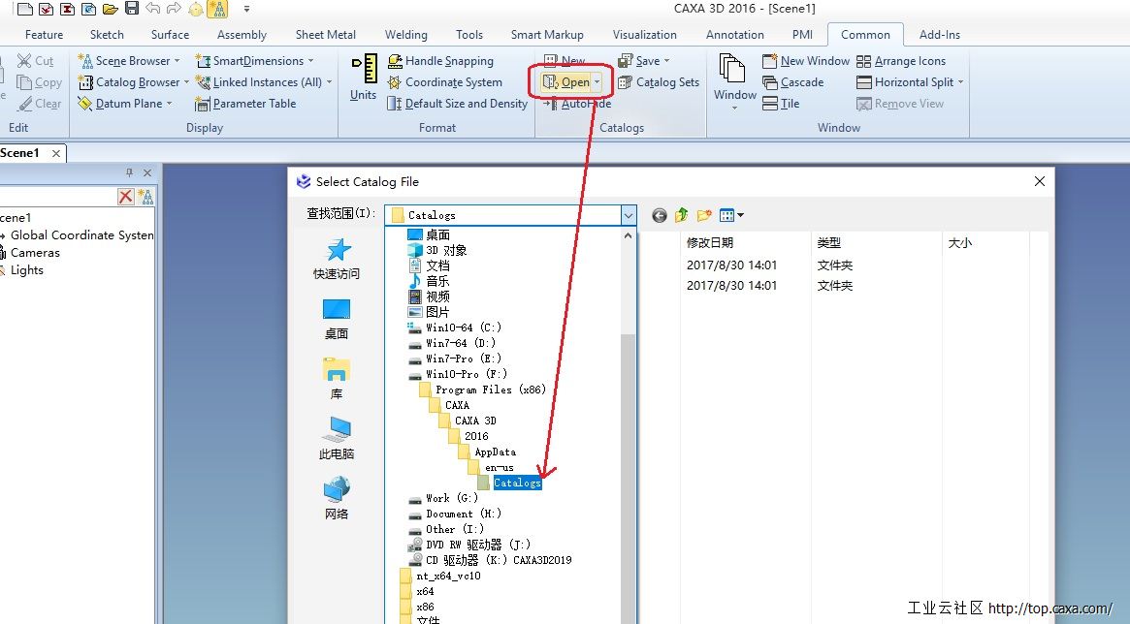The width and height of the screenshot is (1130, 624).
Task: Open Catalog Sets
Action: [659, 82]
